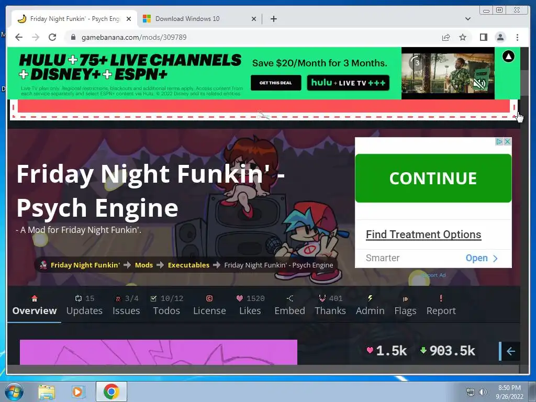
Task: Open a new browser tab
Action: 273,19
